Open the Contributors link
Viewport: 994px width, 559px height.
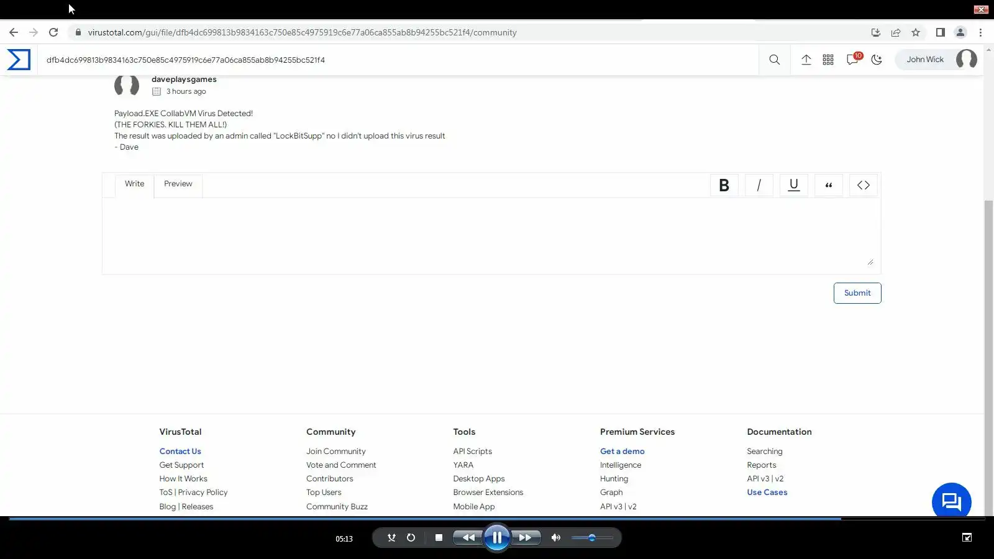coord(330,479)
